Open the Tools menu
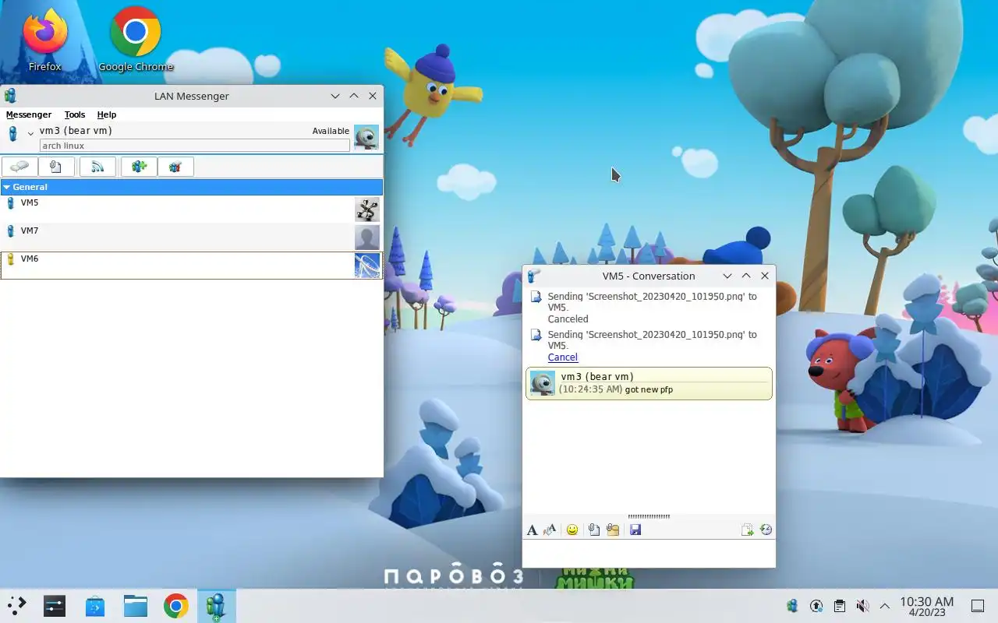Image resolution: width=998 pixels, height=623 pixels. (75, 114)
